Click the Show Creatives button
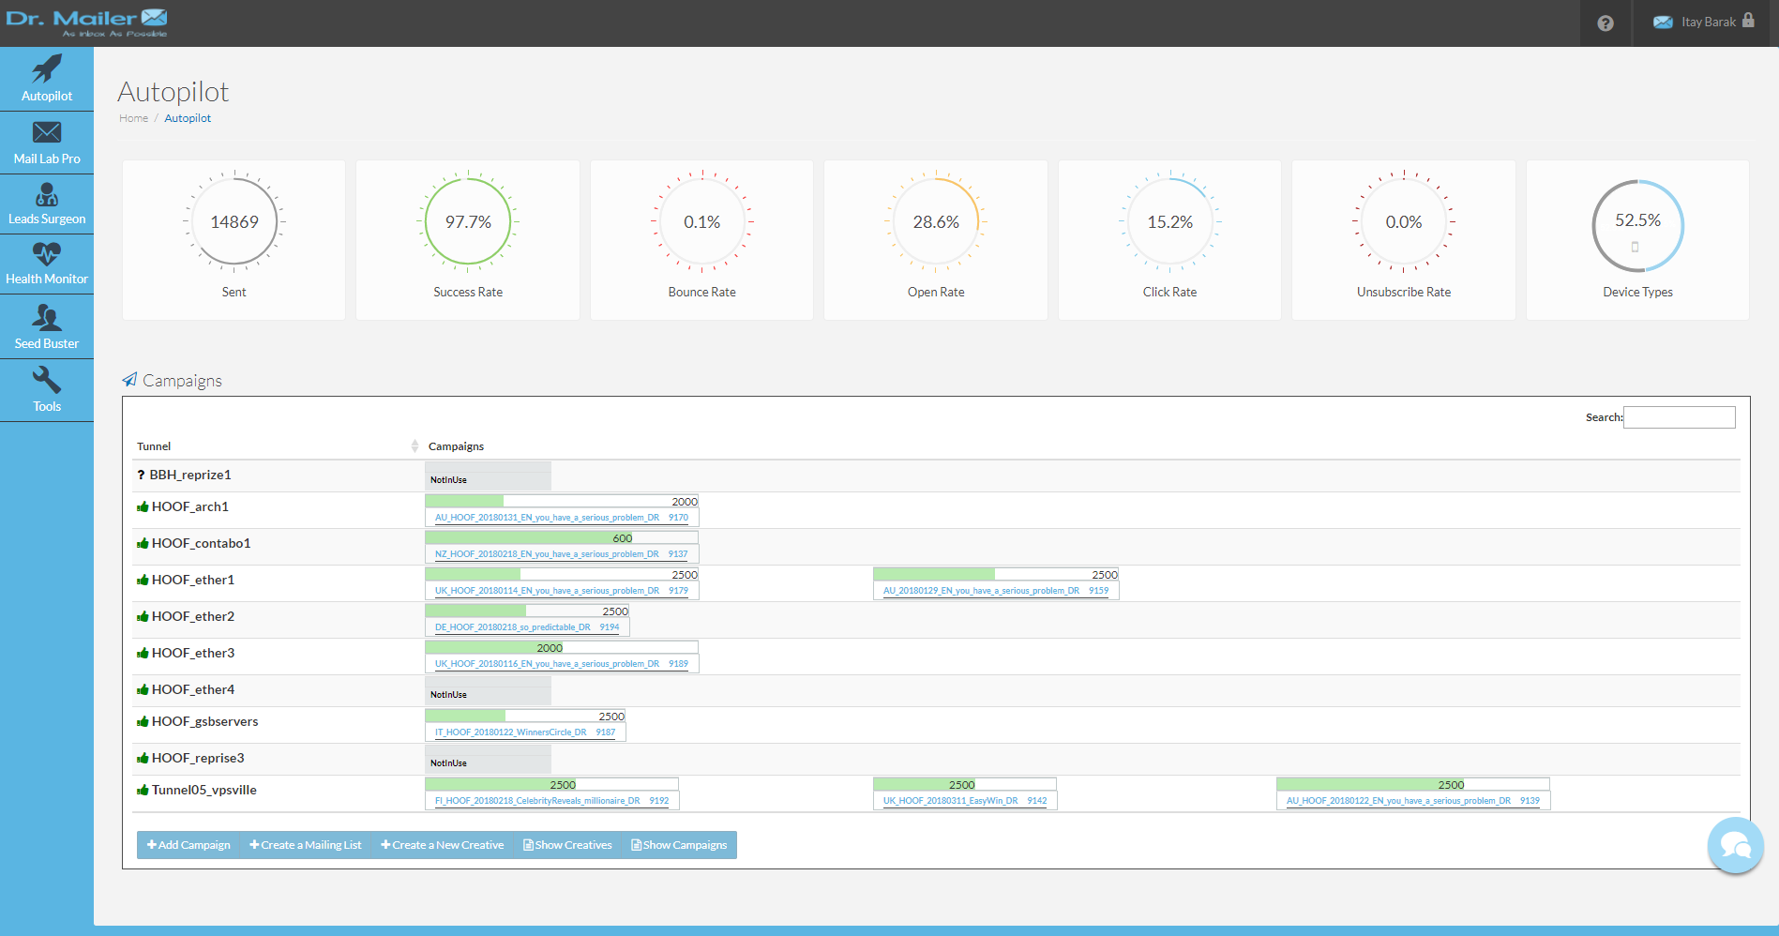This screenshot has width=1779, height=936. 567,845
